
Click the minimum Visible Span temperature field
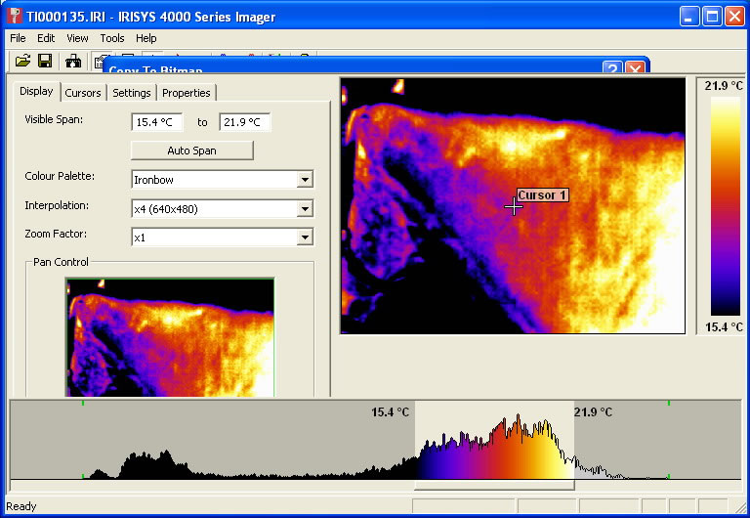click(x=156, y=122)
